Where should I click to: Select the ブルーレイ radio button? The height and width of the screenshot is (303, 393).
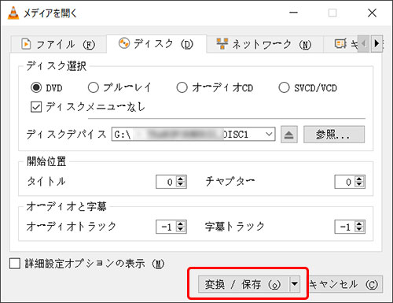pos(94,87)
